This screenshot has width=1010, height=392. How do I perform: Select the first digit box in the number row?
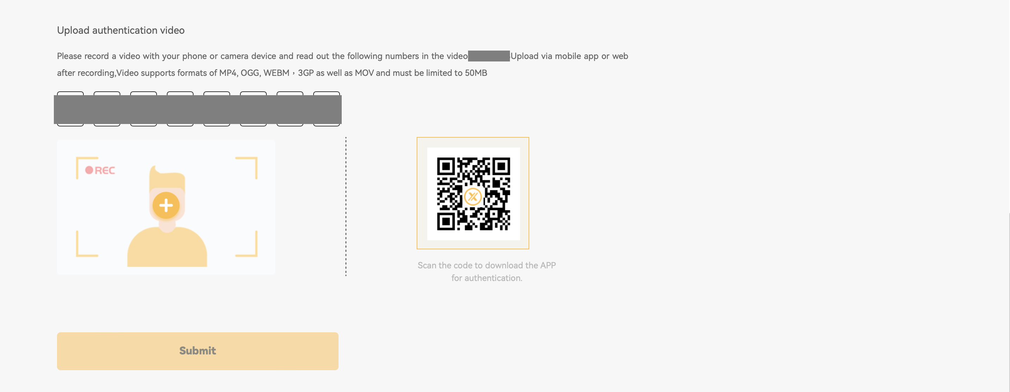click(70, 109)
